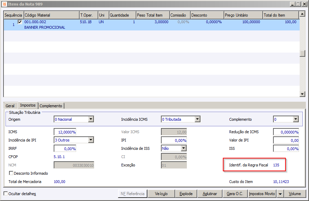Click the Uni column header
This screenshot has height=201, width=309.
[x=103, y=15]
